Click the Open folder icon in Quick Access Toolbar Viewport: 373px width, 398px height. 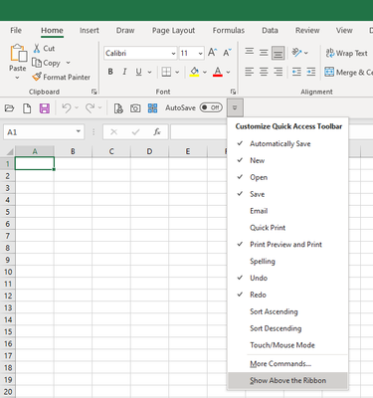click(x=9, y=108)
